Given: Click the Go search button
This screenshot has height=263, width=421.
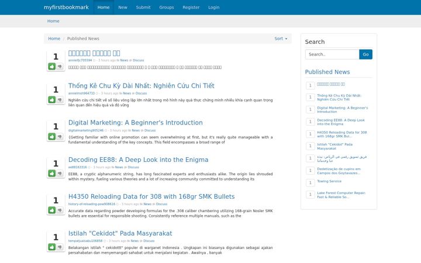Looking at the screenshot, I should point(365,54).
